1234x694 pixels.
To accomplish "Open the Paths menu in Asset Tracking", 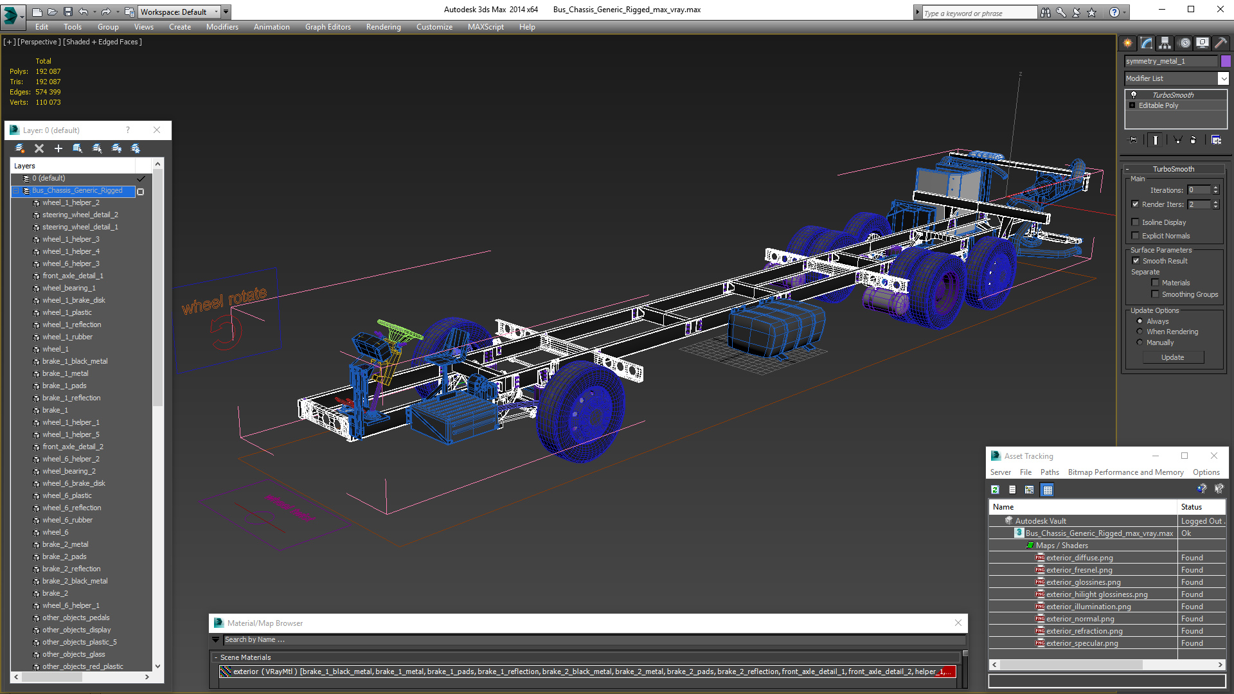I will tap(1050, 472).
